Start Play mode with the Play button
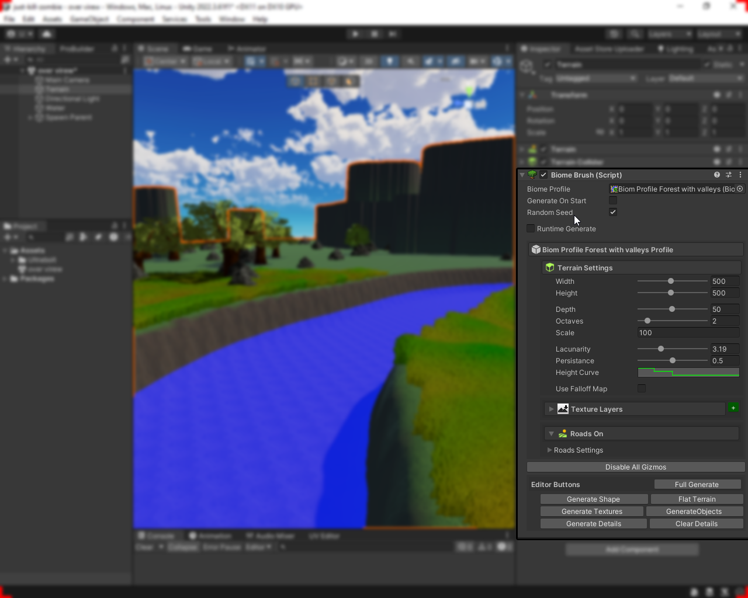This screenshot has width=748, height=598. [x=355, y=34]
